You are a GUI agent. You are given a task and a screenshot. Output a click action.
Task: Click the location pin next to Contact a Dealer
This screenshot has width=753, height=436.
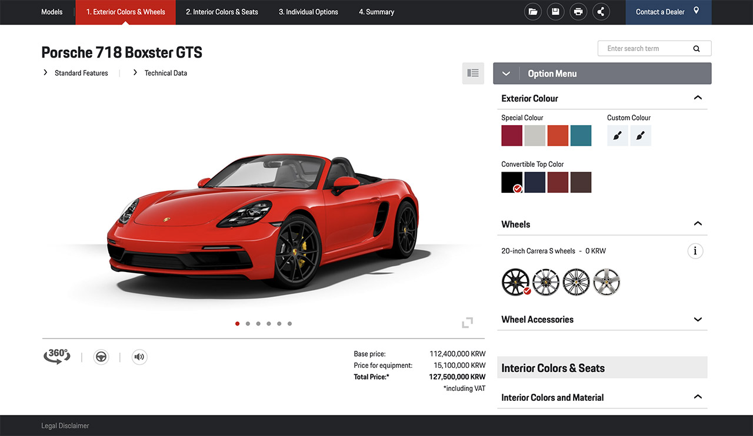coord(697,11)
